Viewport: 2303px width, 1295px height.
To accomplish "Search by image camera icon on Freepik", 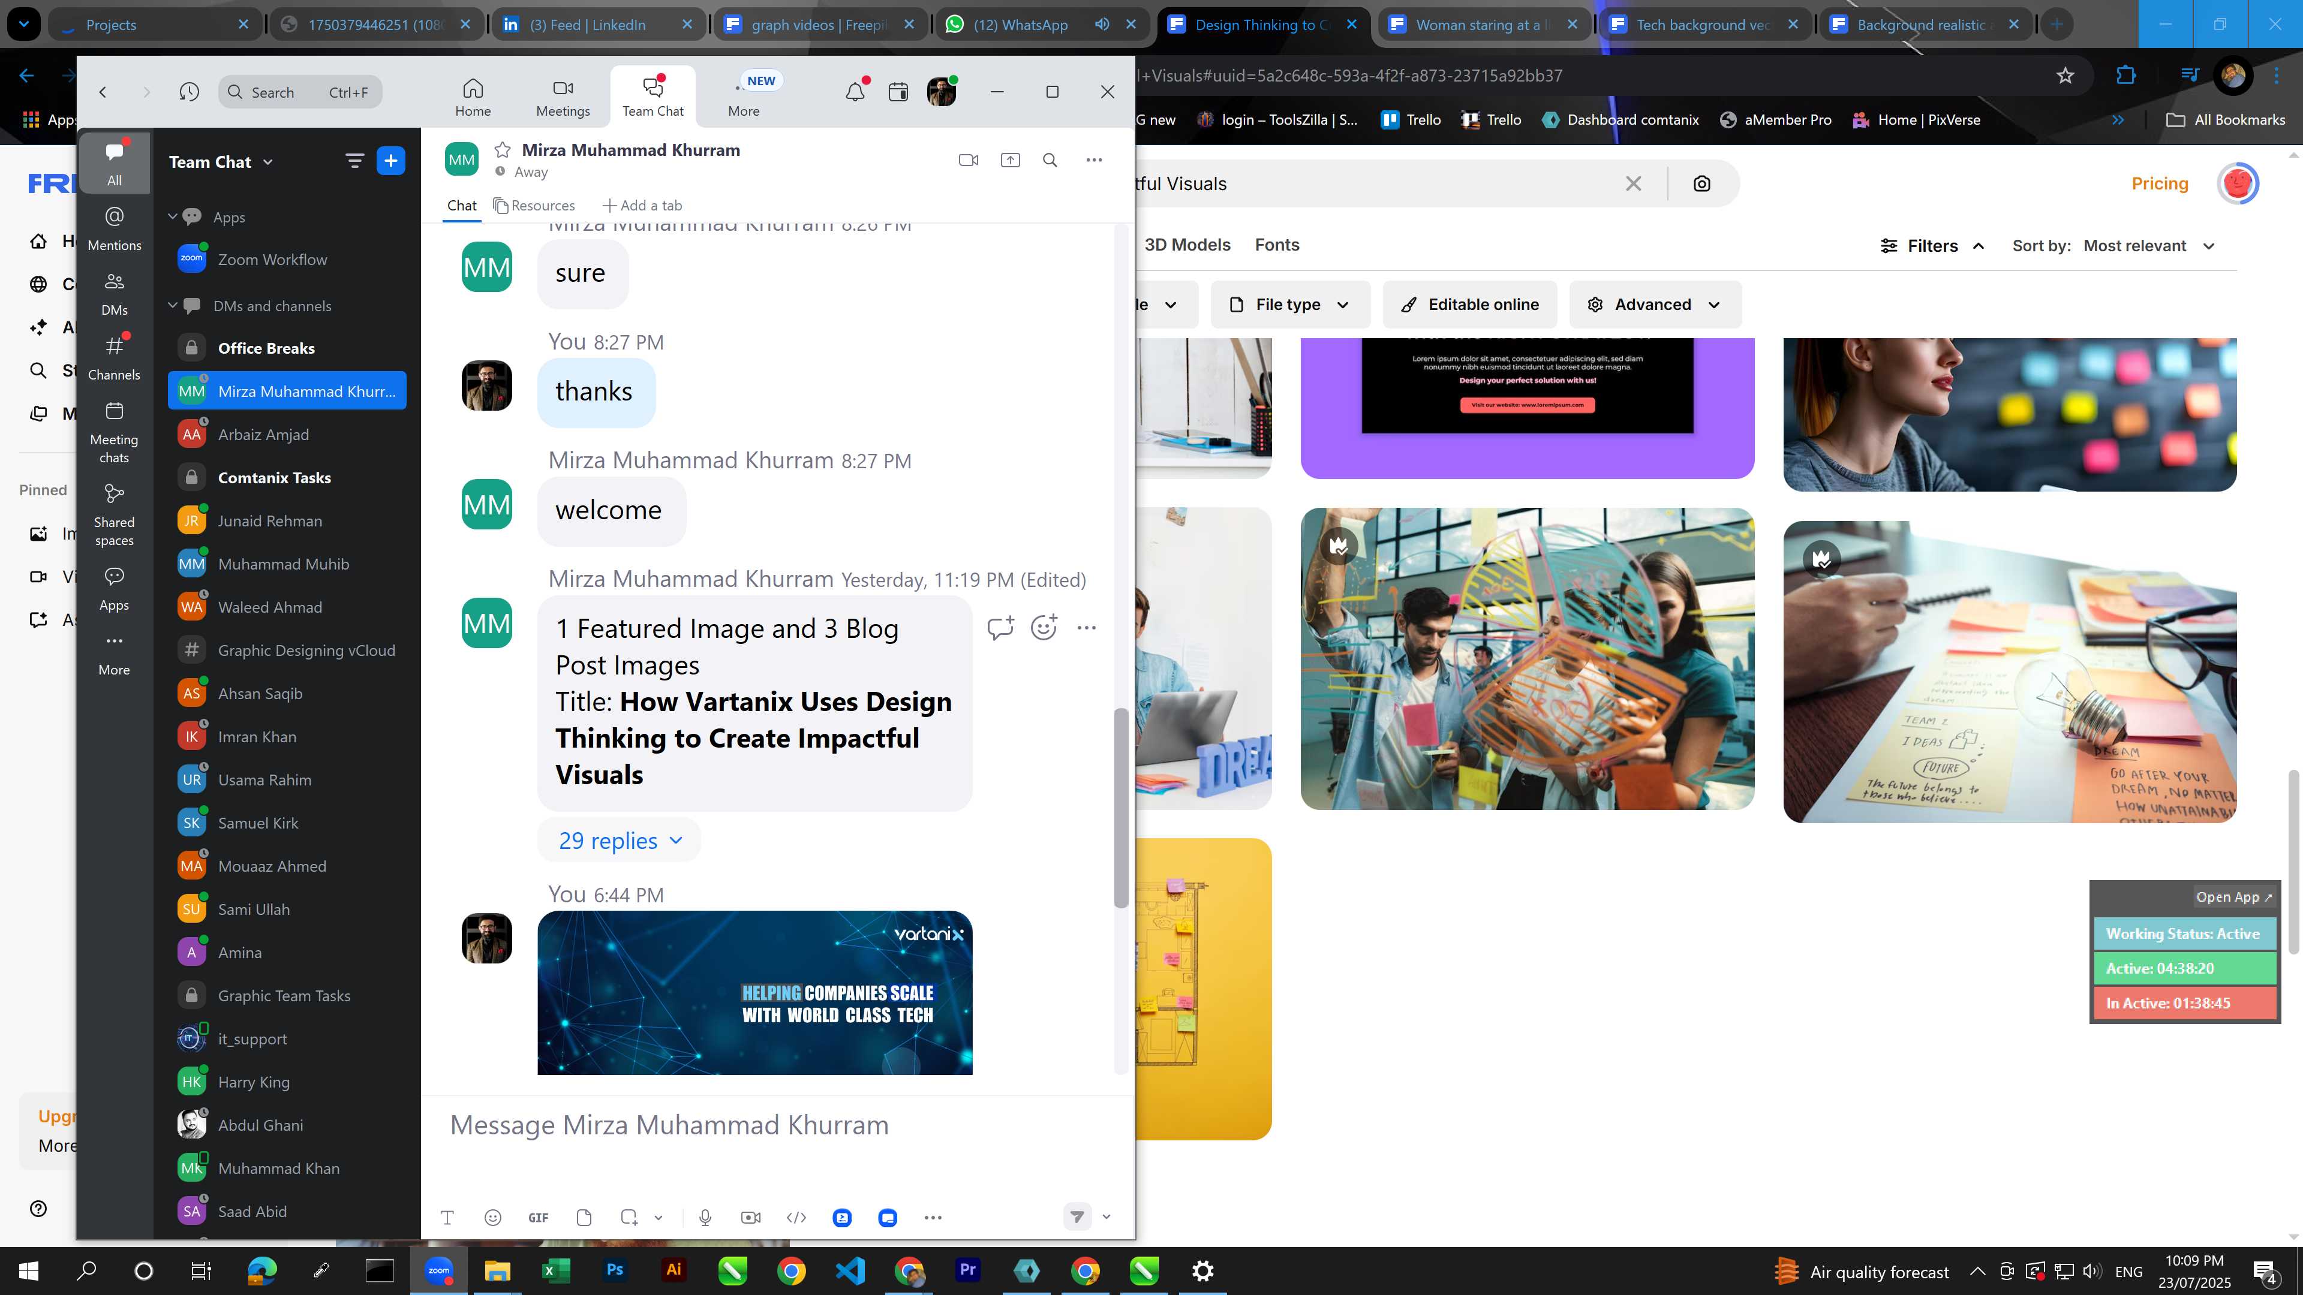I will coord(1701,183).
